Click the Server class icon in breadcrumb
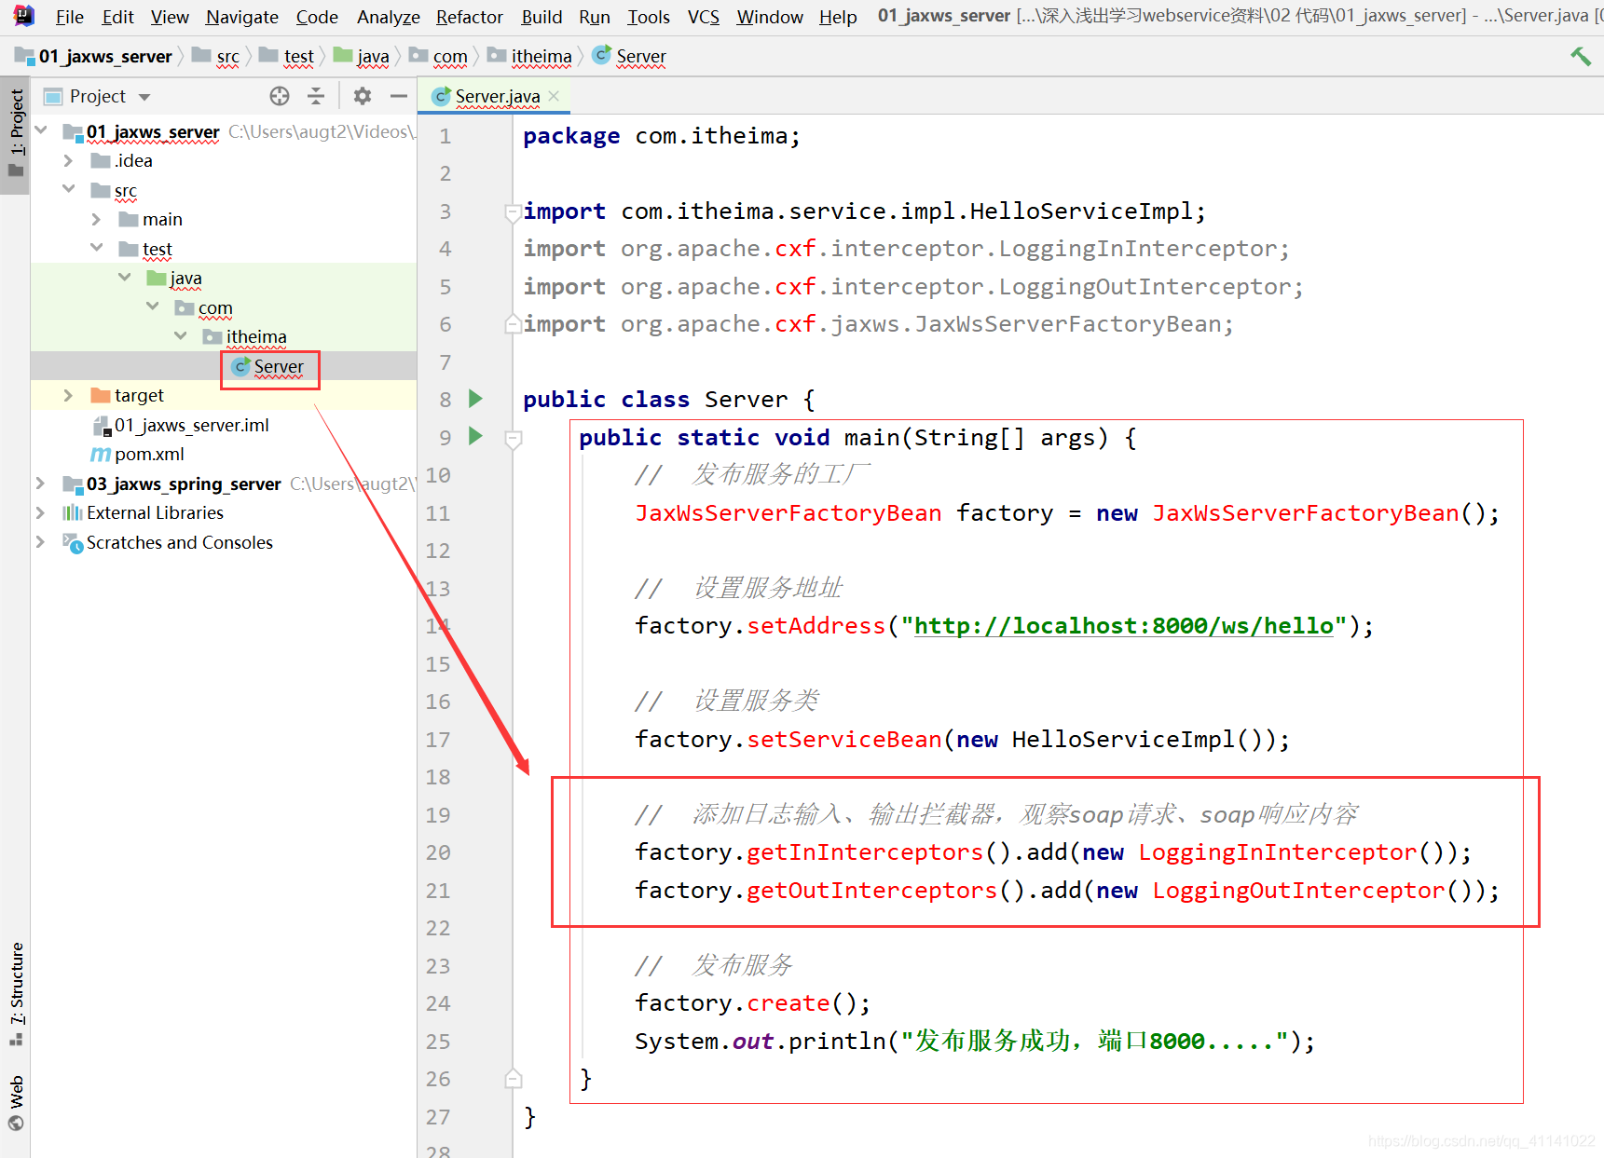The width and height of the screenshot is (1604, 1158). [602, 56]
